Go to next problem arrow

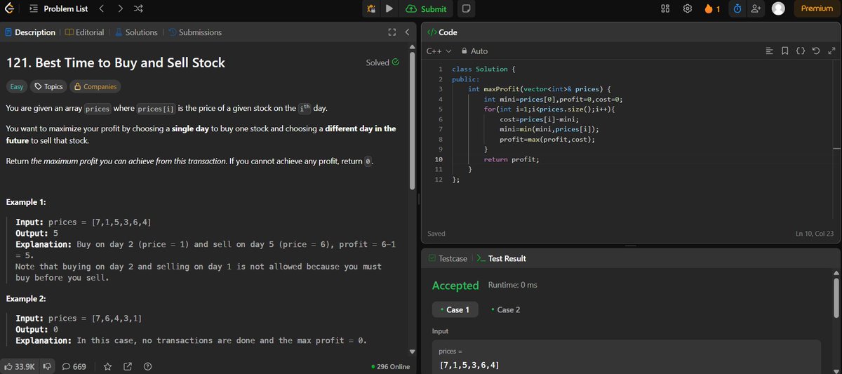click(119, 8)
